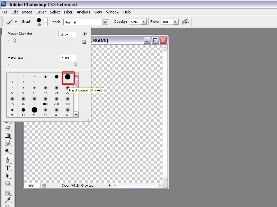Open the Mode dropdown set to Normal
The width and height of the screenshot is (277, 207).
tap(86, 22)
